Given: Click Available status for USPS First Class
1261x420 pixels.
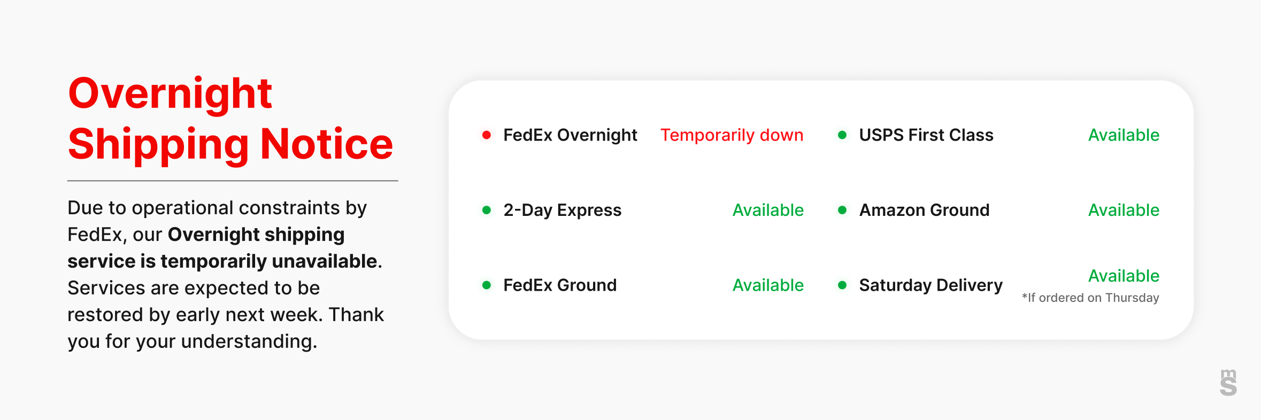Looking at the screenshot, I should coord(1124,135).
